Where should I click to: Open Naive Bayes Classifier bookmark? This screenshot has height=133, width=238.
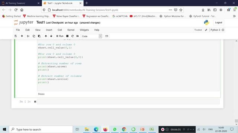click(x=67, y=16)
